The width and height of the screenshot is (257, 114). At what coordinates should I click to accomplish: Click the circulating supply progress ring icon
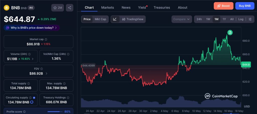[32, 102]
